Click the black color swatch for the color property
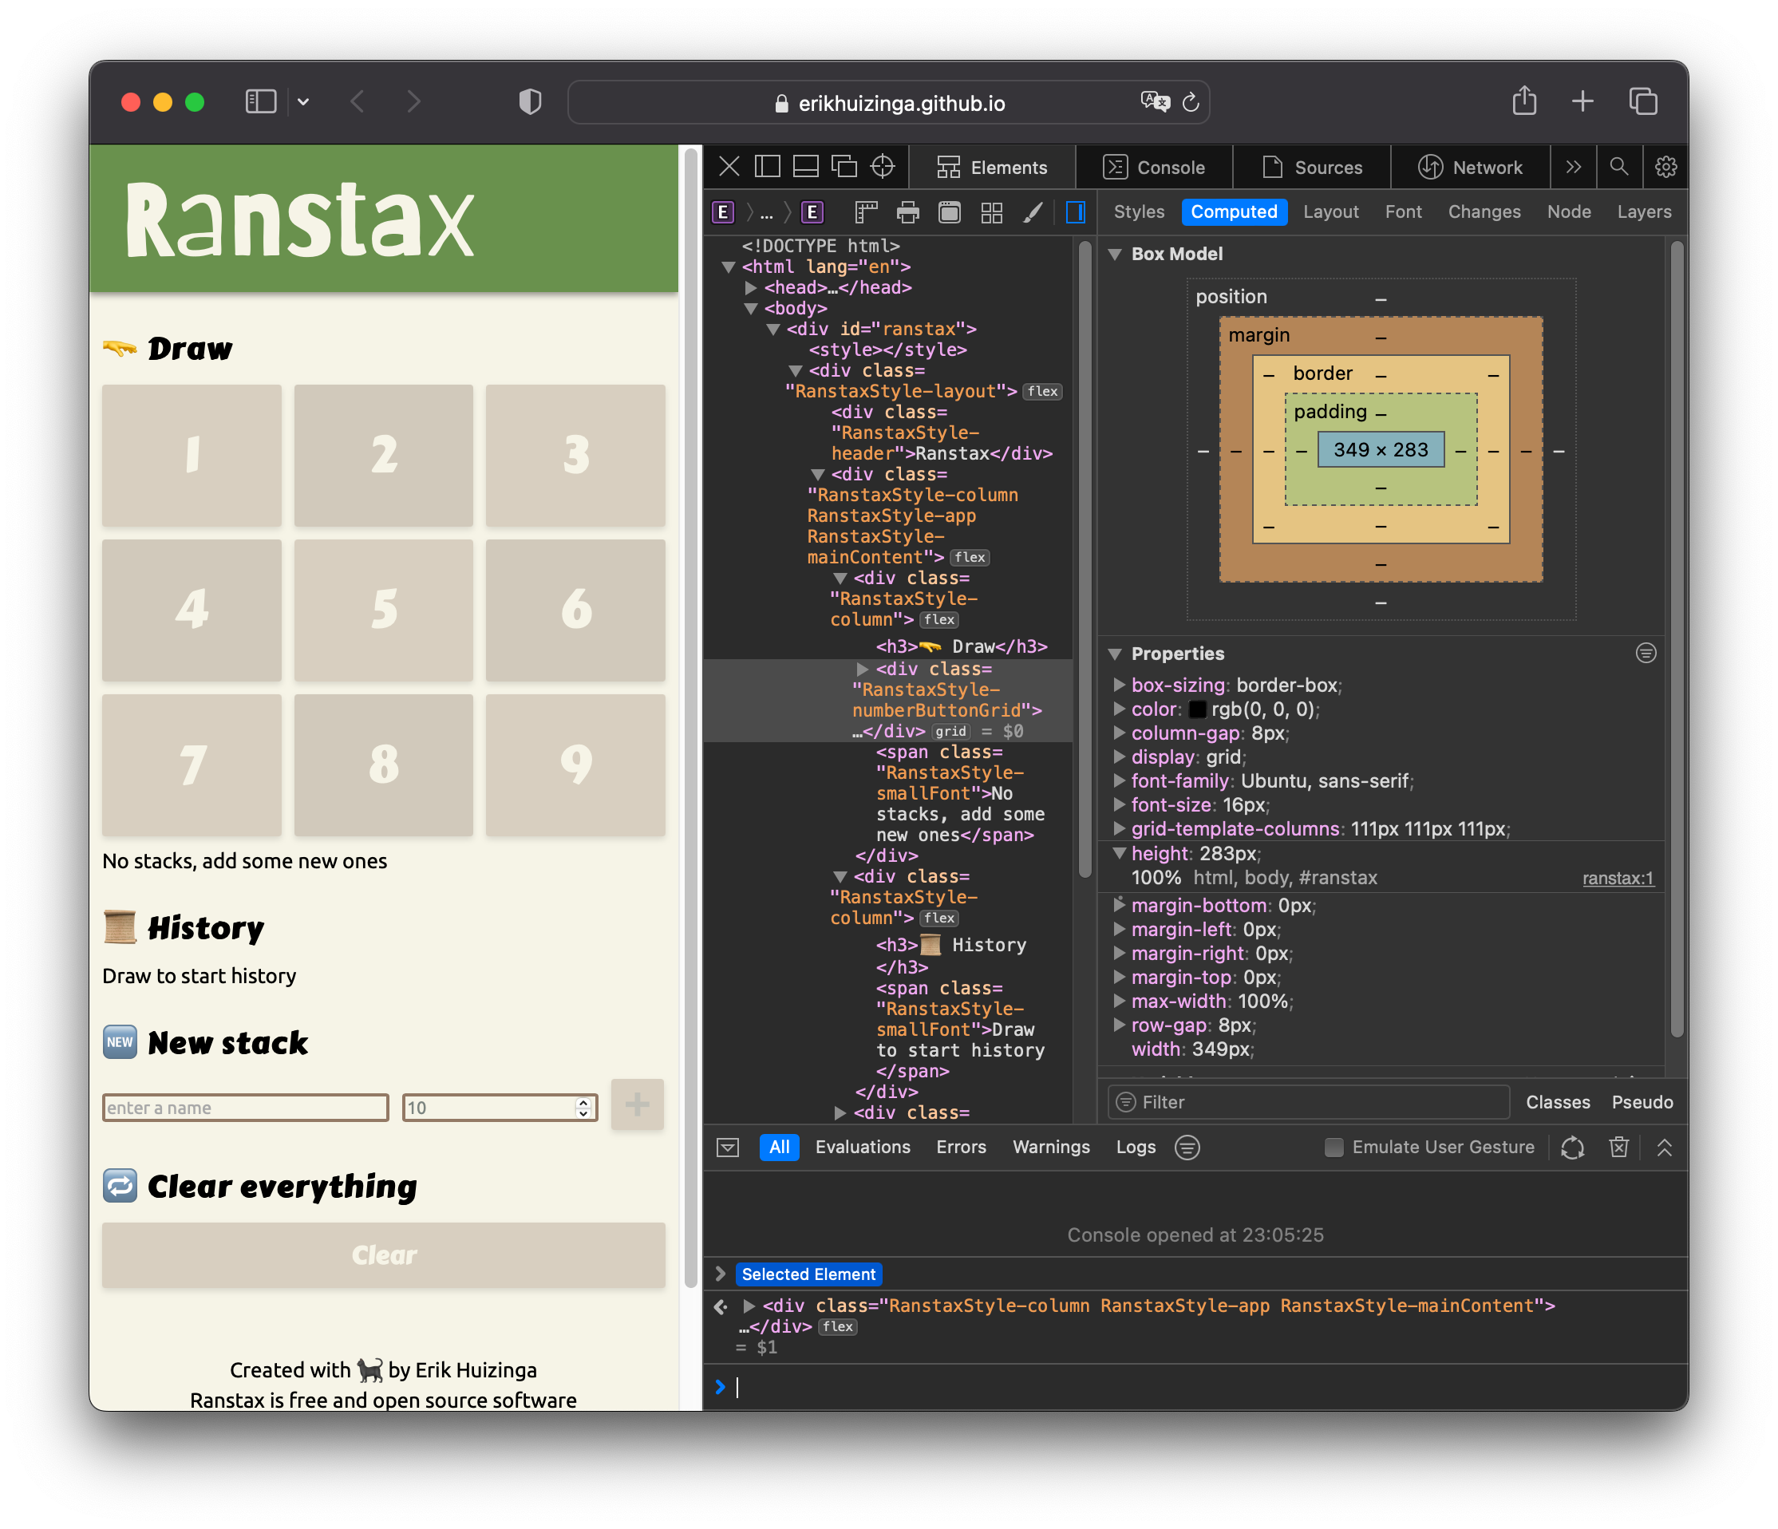This screenshot has height=1529, width=1778. 1198,709
